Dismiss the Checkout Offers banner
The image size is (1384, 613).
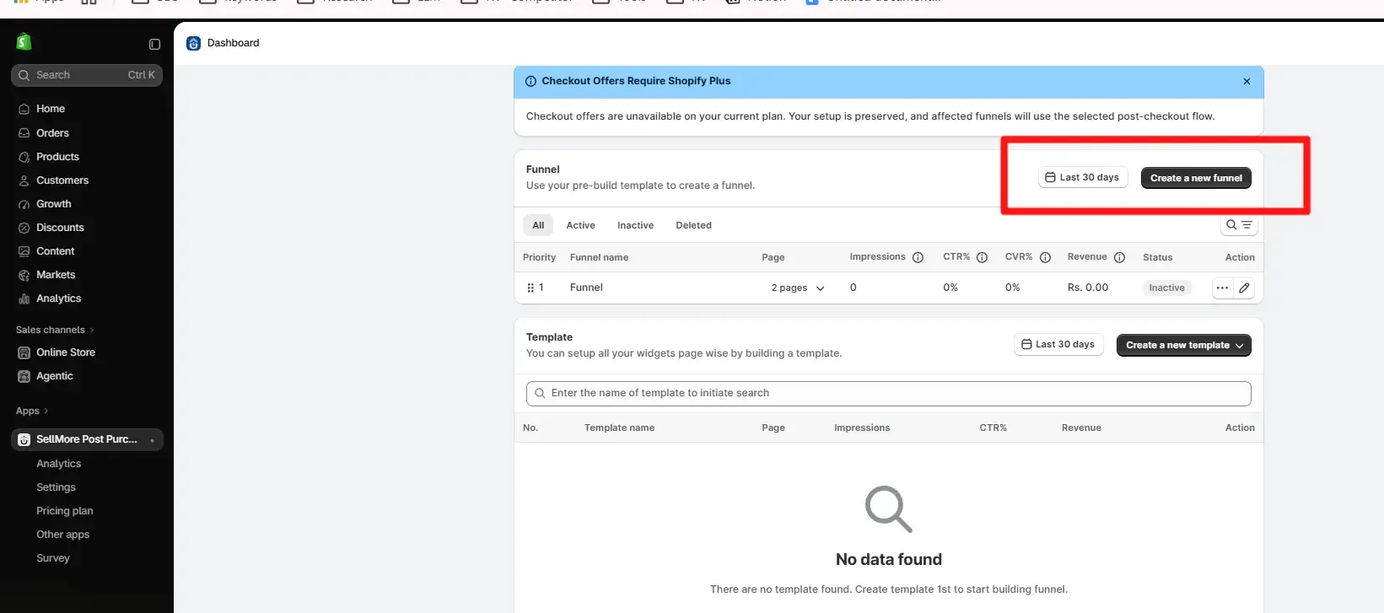point(1247,82)
